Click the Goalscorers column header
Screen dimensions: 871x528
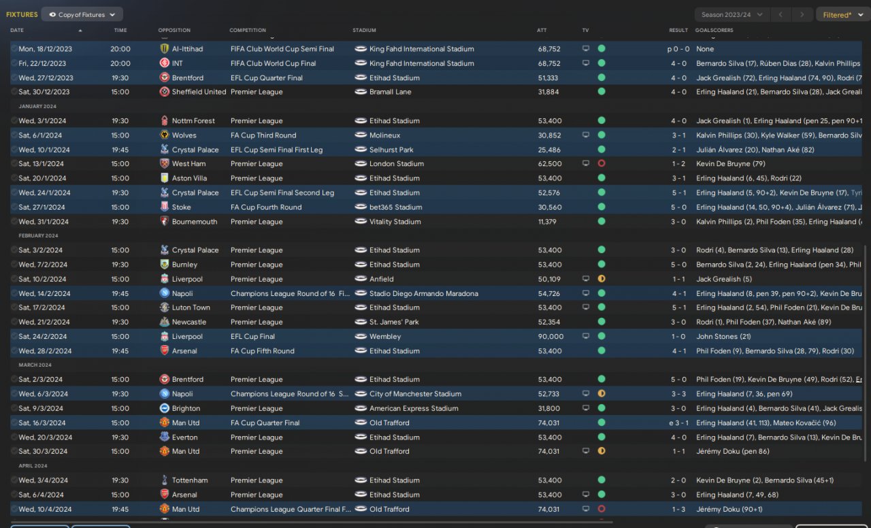tap(715, 31)
